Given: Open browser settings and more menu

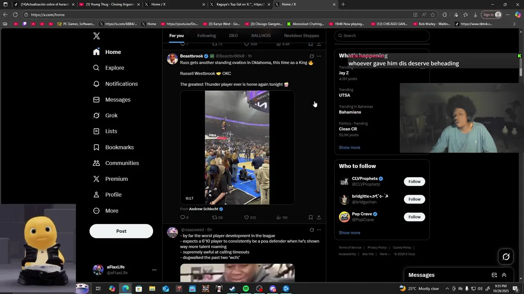Looking at the screenshot, I should point(508,15).
